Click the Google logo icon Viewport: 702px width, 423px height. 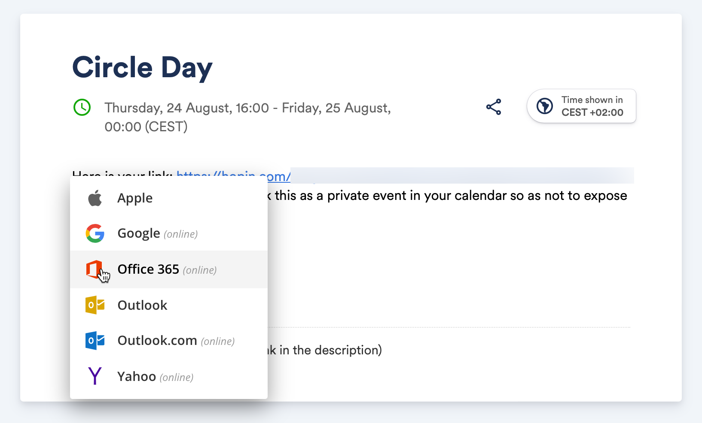coord(95,233)
